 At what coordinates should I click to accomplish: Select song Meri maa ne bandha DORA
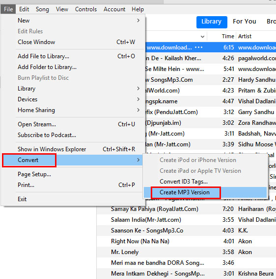(x=158, y=263)
